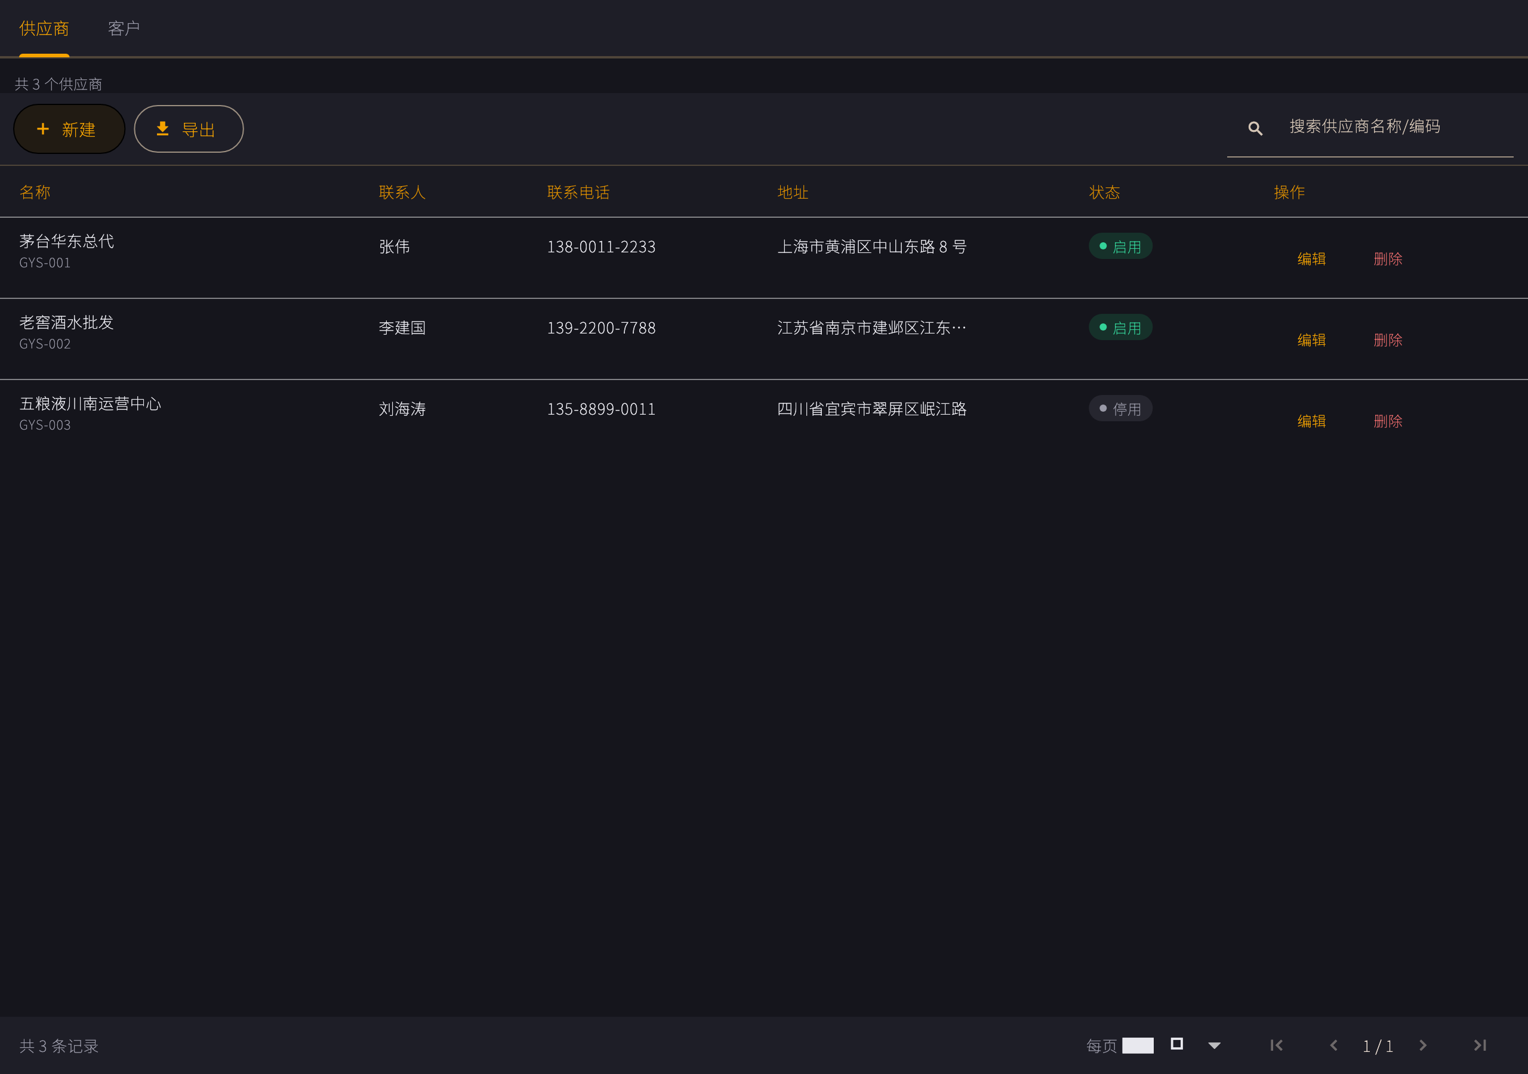Select supplier name 老窖酒水批发
This screenshot has width=1528, height=1074.
coord(66,323)
